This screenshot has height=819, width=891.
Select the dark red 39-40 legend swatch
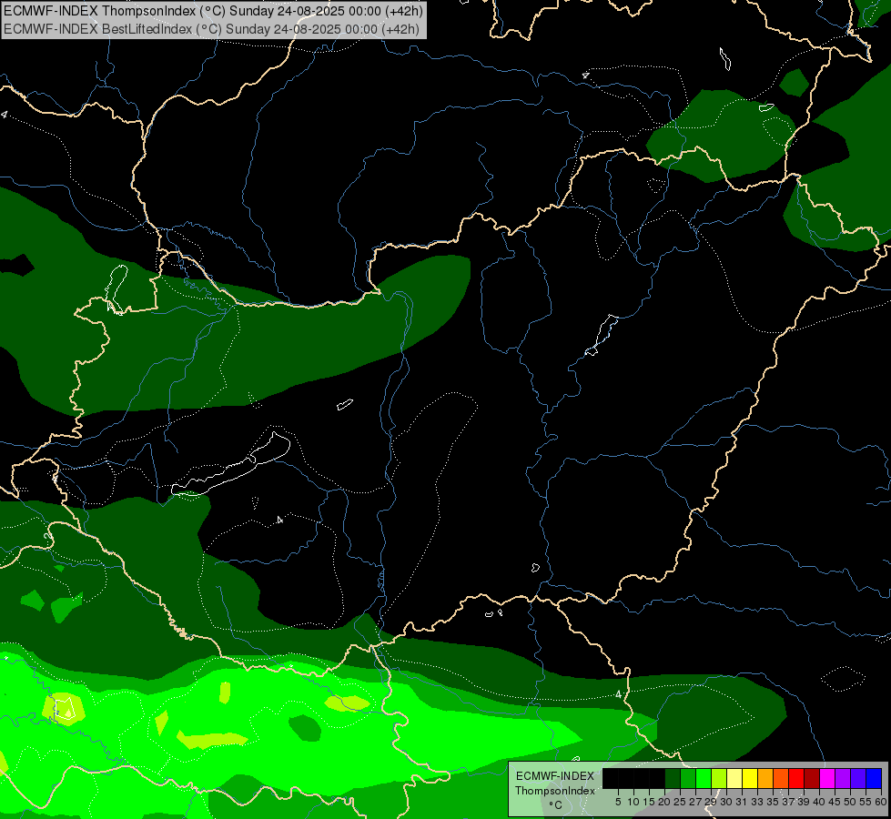[812, 778]
